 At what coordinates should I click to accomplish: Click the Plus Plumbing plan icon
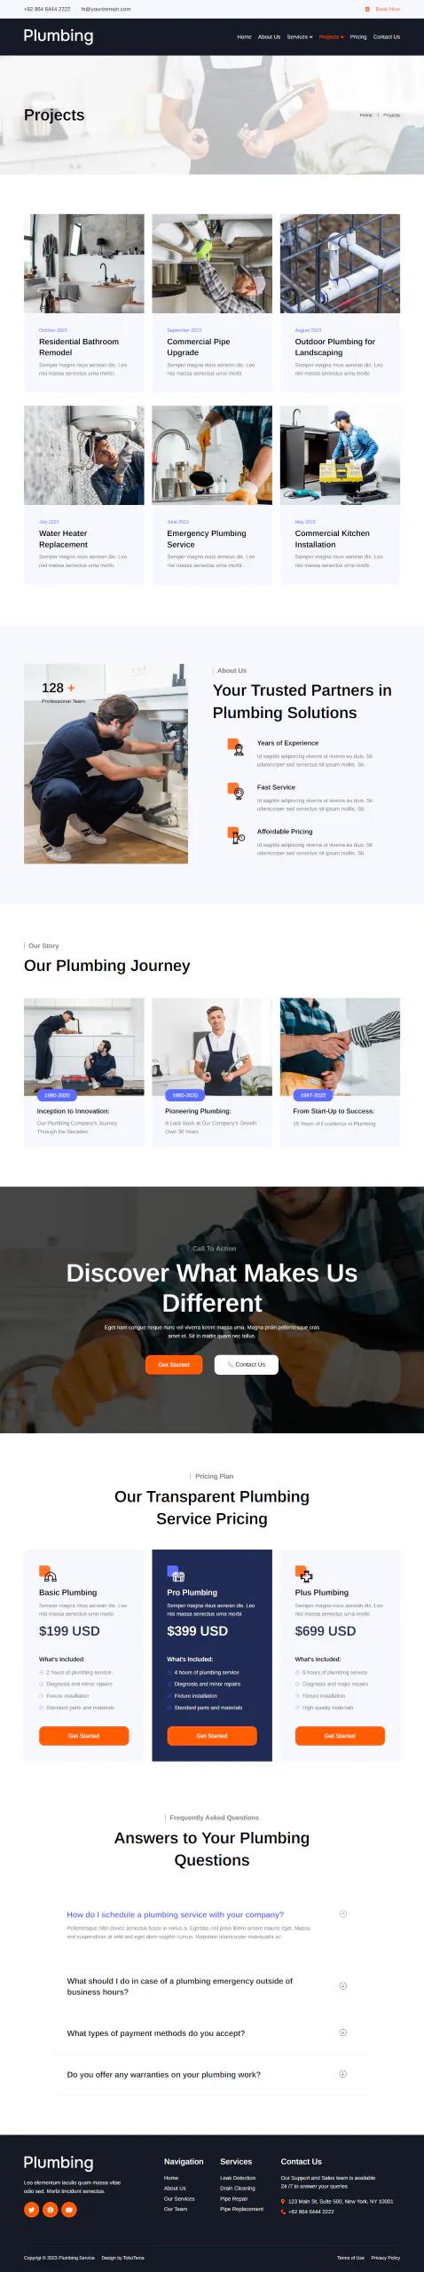[x=304, y=1573]
